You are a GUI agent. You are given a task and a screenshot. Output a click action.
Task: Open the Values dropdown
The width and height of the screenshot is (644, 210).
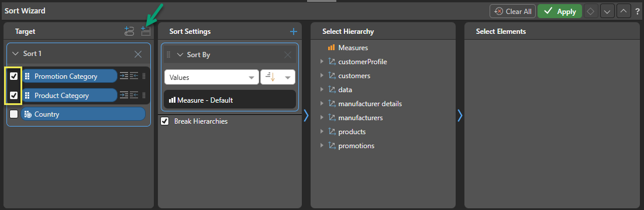(x=212, y=78)
